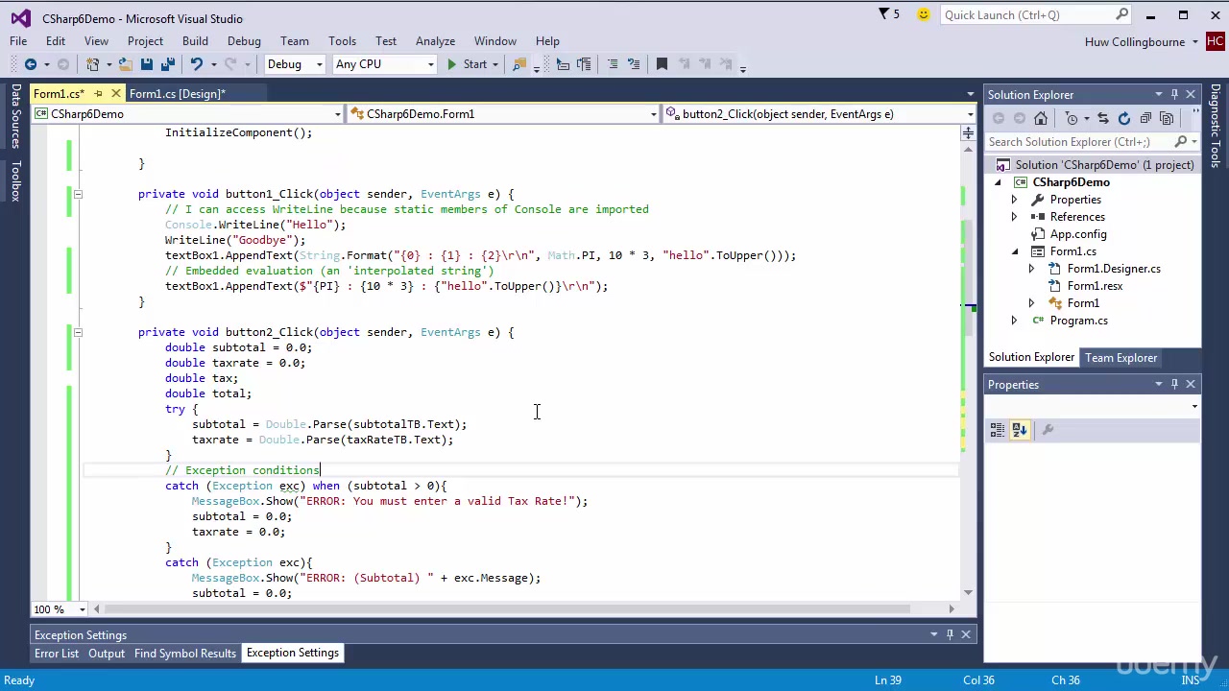Click the Navigate Backward toolbar arrow
Screen dimensions: 1229x691
pos(30,64)
